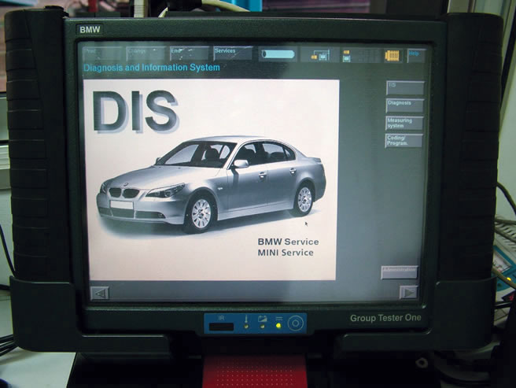Select Measuring system from side panel

(x=404, y=123)
